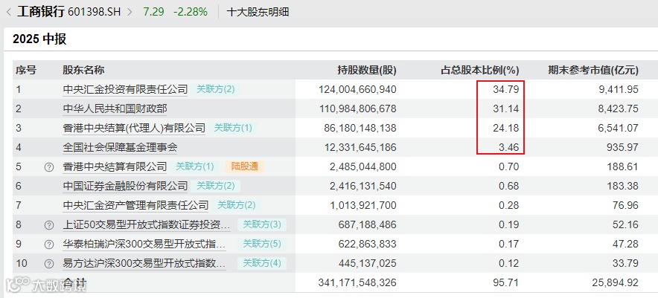Open 全国社会保障基金理事会 shareholder link
The width and height of the screenshot is (658, 298).
pyautogui.click(x=120, y=148)
